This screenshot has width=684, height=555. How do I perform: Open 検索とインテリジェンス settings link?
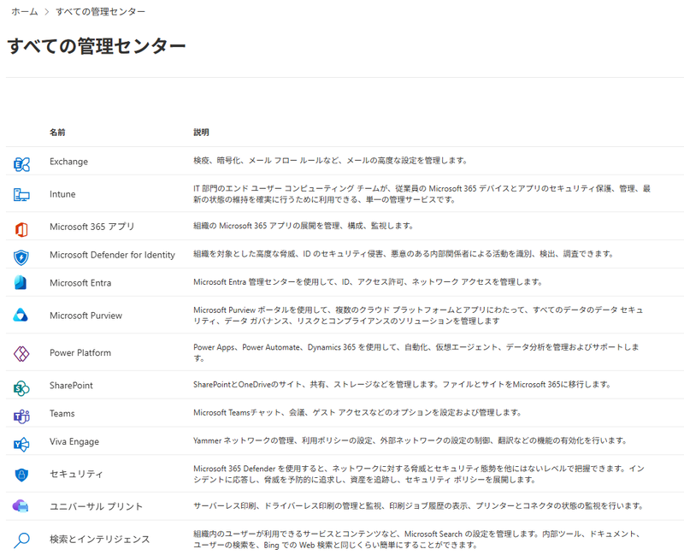click(x=100, y=540)
